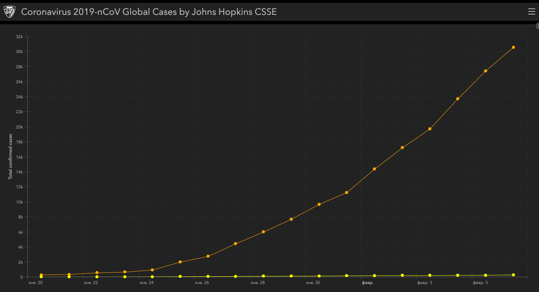
Task: Select the orange data point near 19.7k
Action: [430, 129]
